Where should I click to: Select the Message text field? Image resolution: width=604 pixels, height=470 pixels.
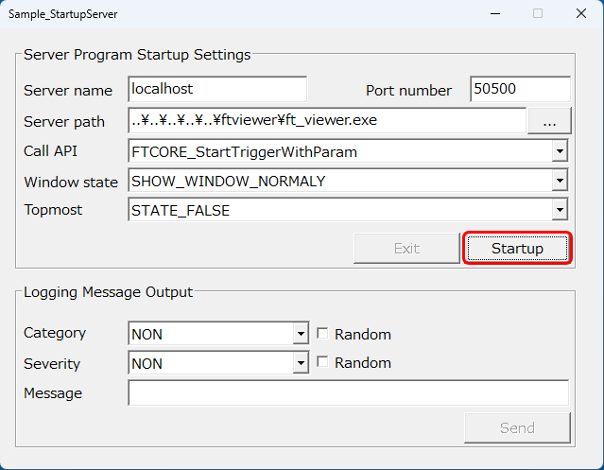348,393
